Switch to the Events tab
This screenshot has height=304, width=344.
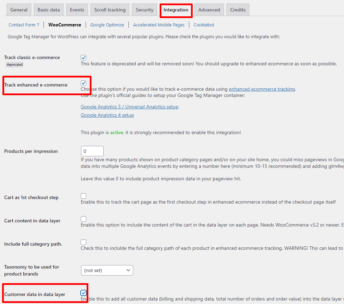[x=77, y=10]
